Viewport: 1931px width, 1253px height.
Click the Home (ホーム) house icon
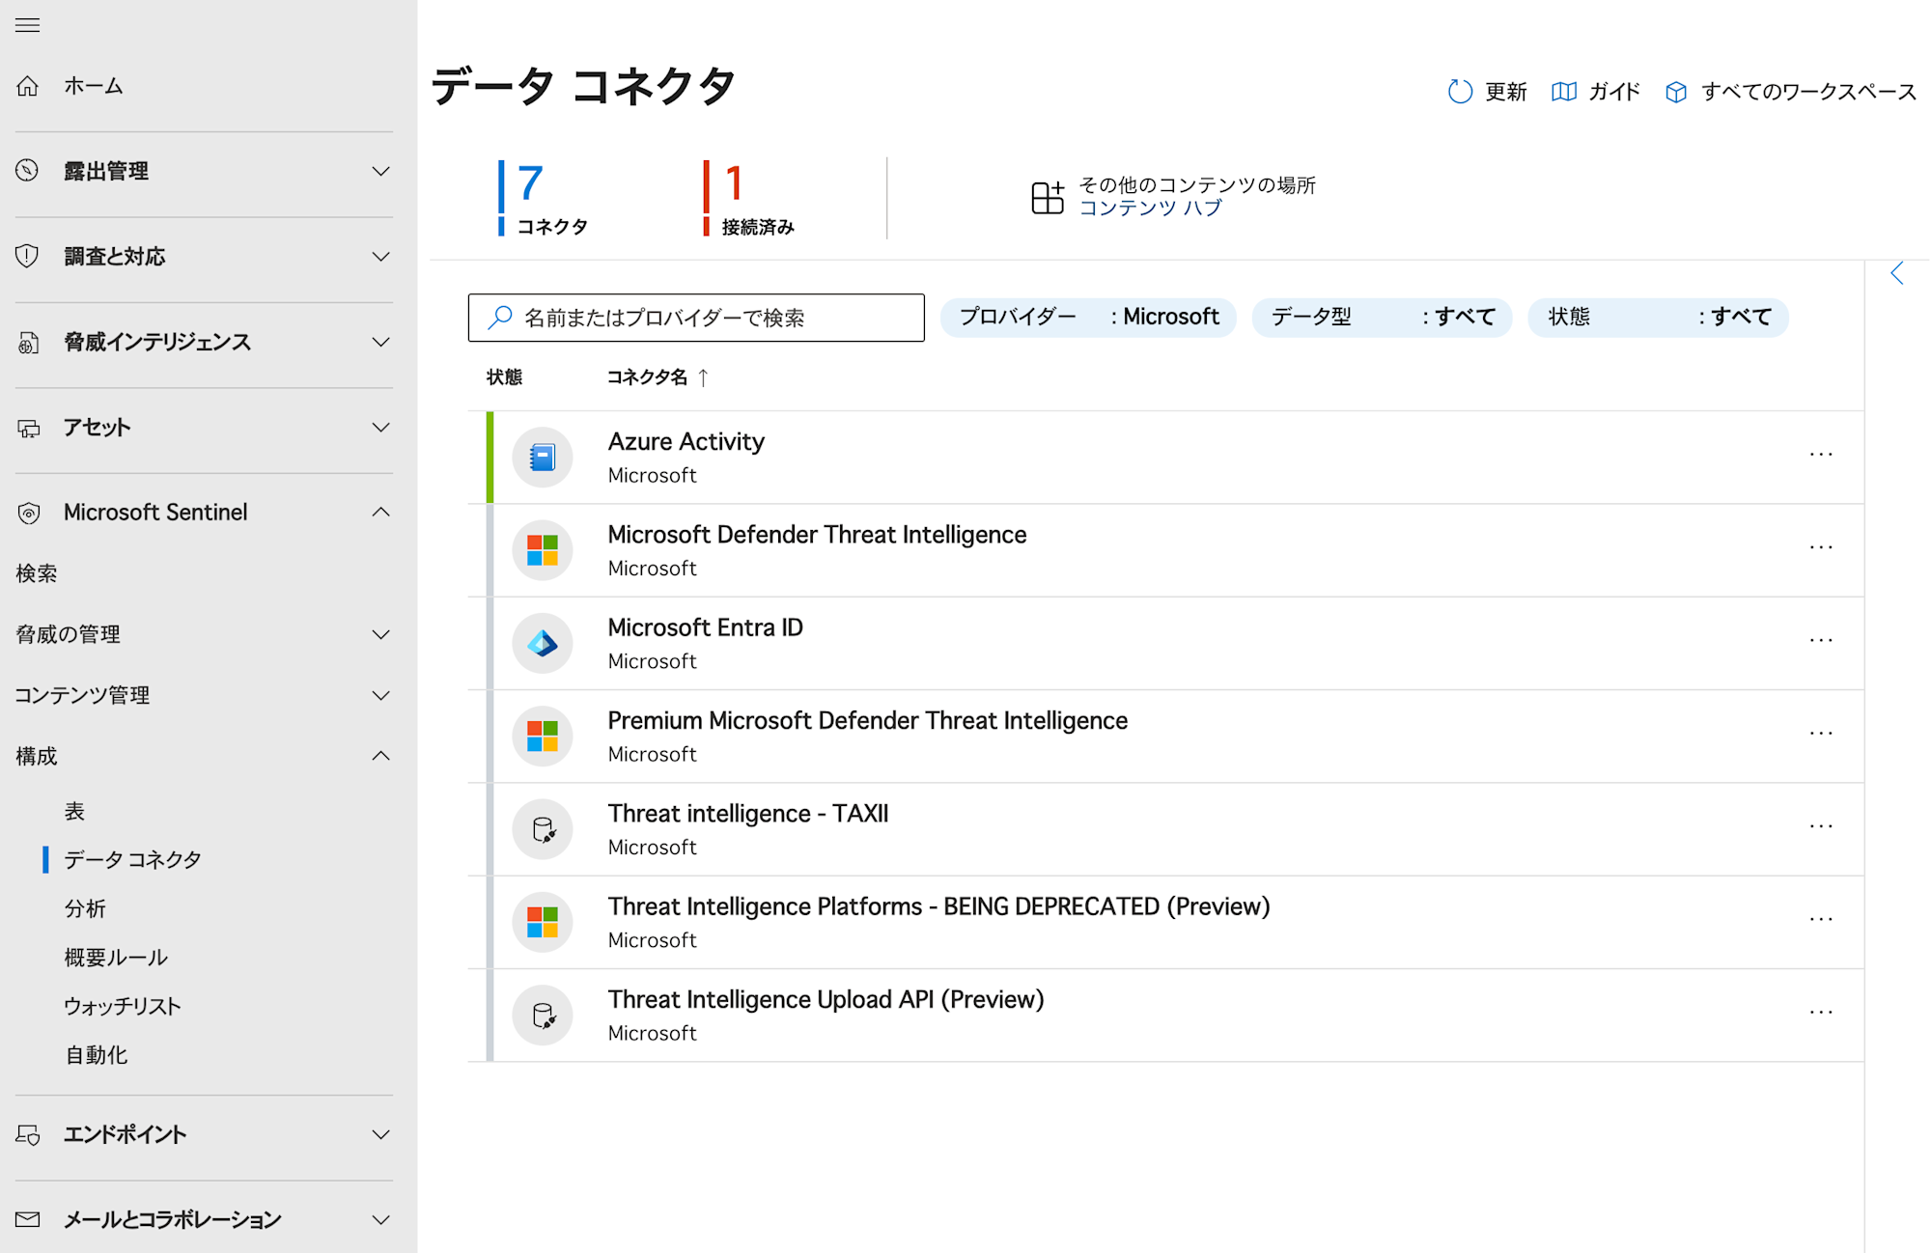[28, 86]
